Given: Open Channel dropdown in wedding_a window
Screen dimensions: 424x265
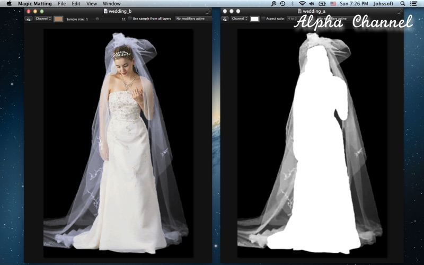Looking at the screenshot, I should click(x=240, y=19).
